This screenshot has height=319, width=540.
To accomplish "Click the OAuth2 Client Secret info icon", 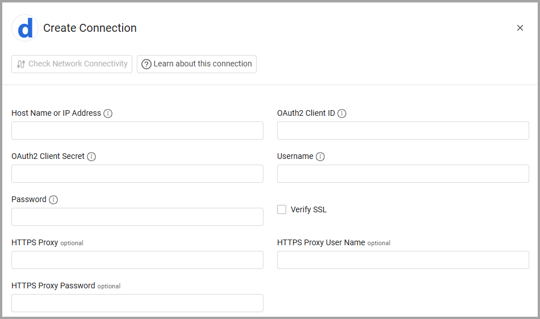I will pos(91,157).
